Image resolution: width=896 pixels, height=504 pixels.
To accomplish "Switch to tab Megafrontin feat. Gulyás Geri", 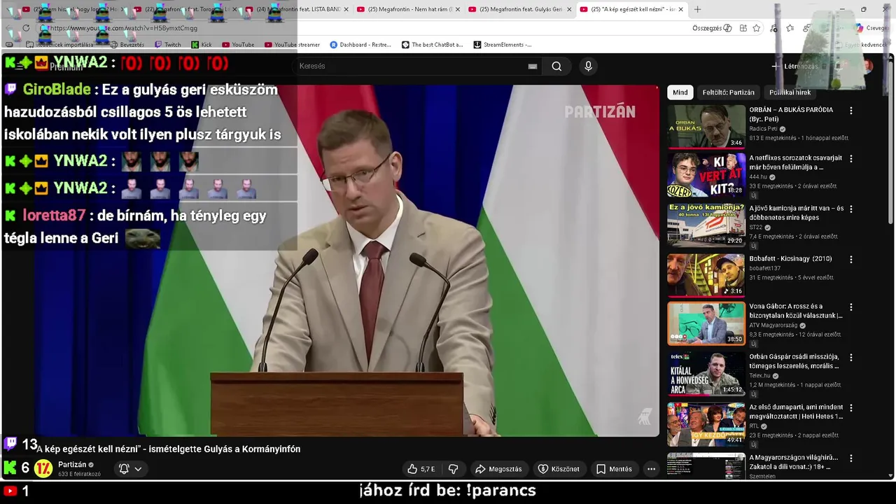I will [519, 9].
